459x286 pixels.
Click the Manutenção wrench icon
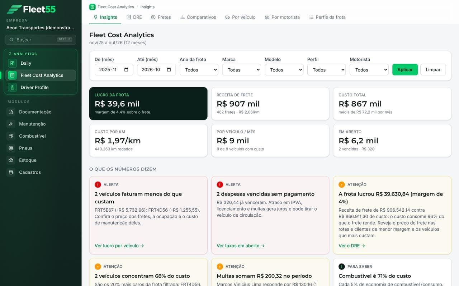coord(11,124)
